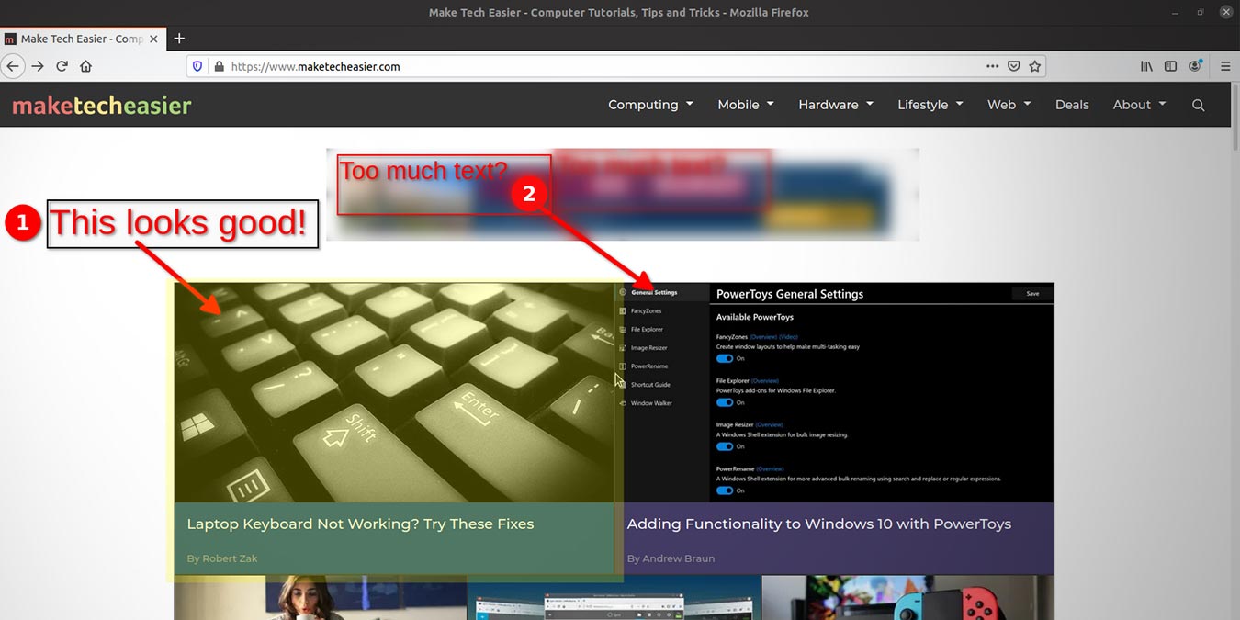The width and height of the screenshot is (1240, 620).
Task: Open the Firefox hamburger menu
Action: (x=1225, y=66)
